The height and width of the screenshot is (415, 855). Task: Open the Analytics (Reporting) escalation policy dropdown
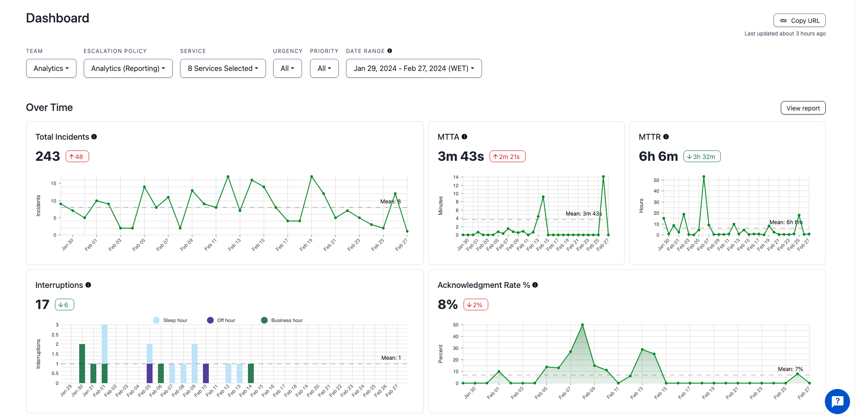[x=128, y=68]
